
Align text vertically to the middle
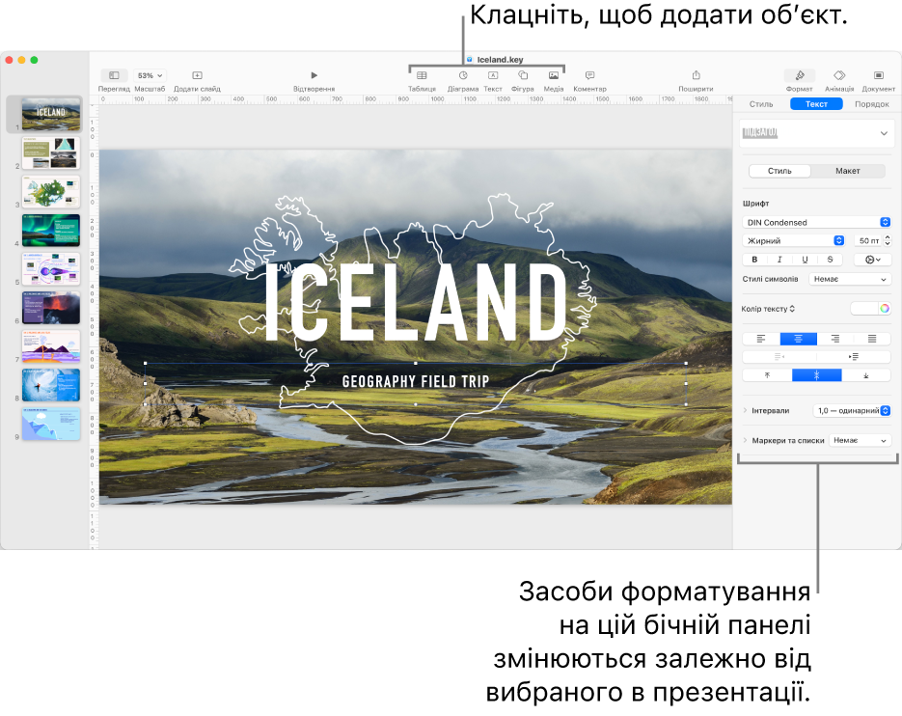817,375
